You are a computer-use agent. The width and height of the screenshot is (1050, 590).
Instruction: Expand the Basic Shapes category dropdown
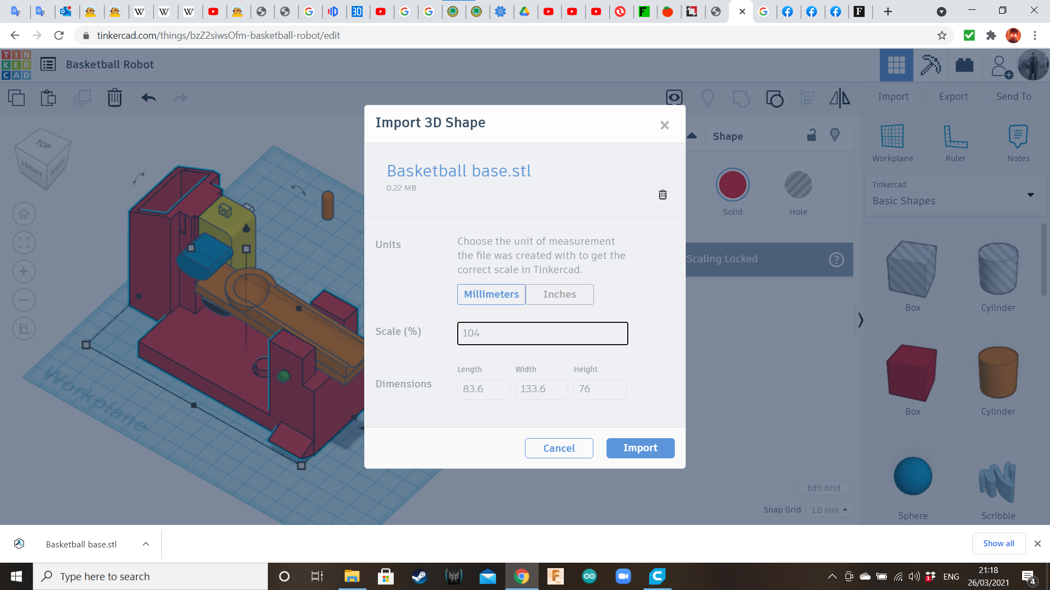point(1030,195)
